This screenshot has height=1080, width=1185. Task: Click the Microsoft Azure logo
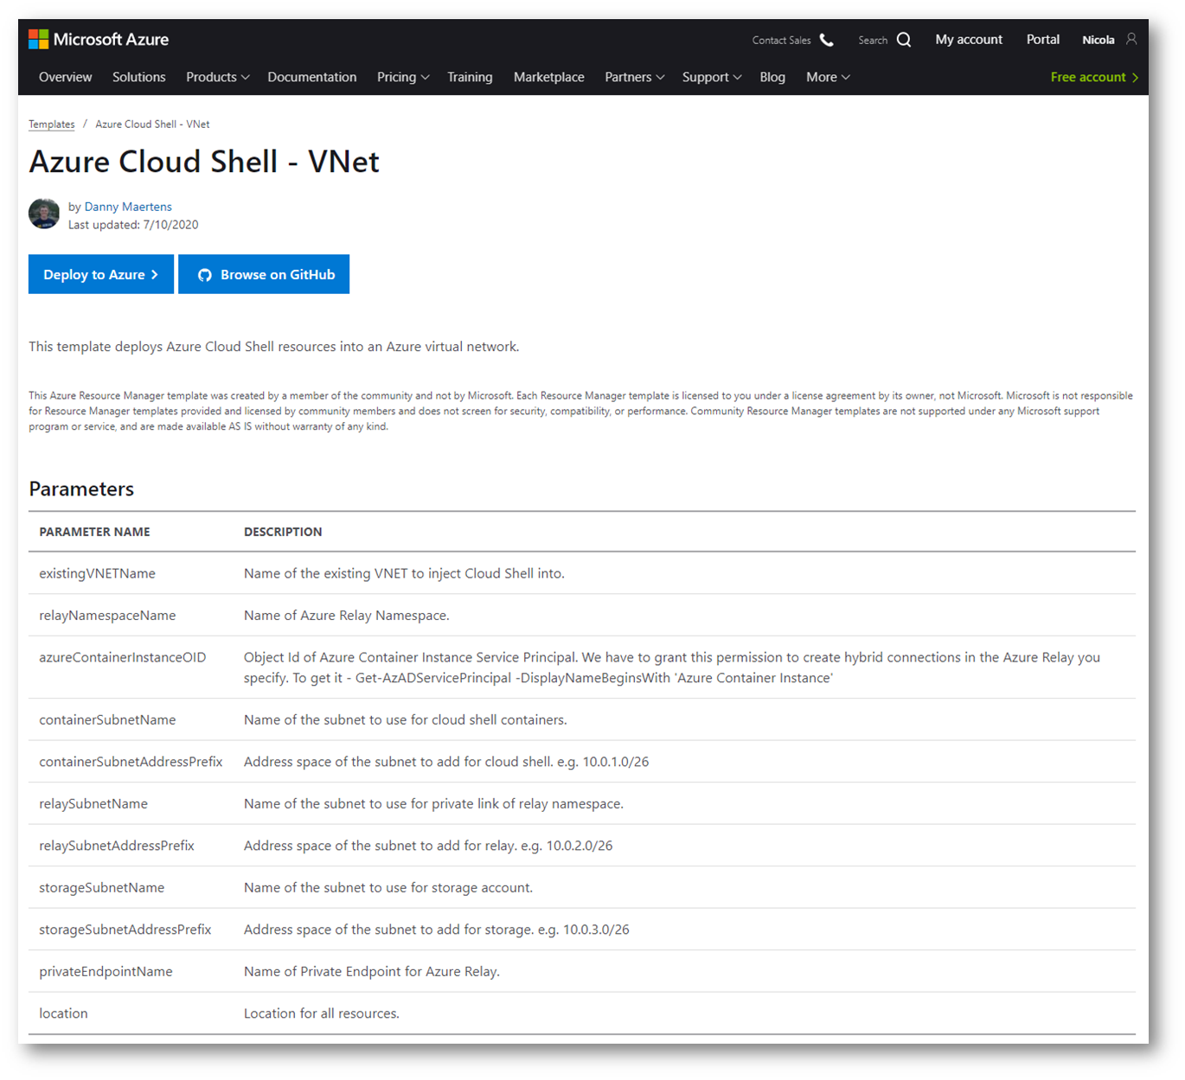(x=99, y=40)
